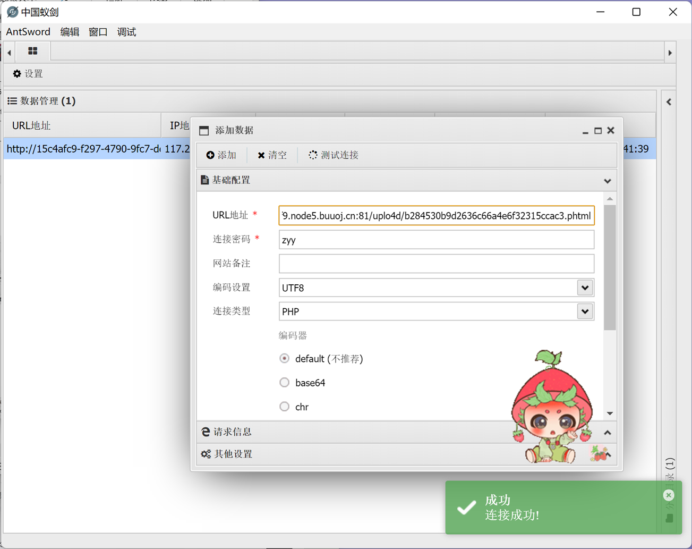Image resolution: width=692 pixels, height=549 pixels.
Task: Open the 调试 menu
Action: [x=126, y=32]
